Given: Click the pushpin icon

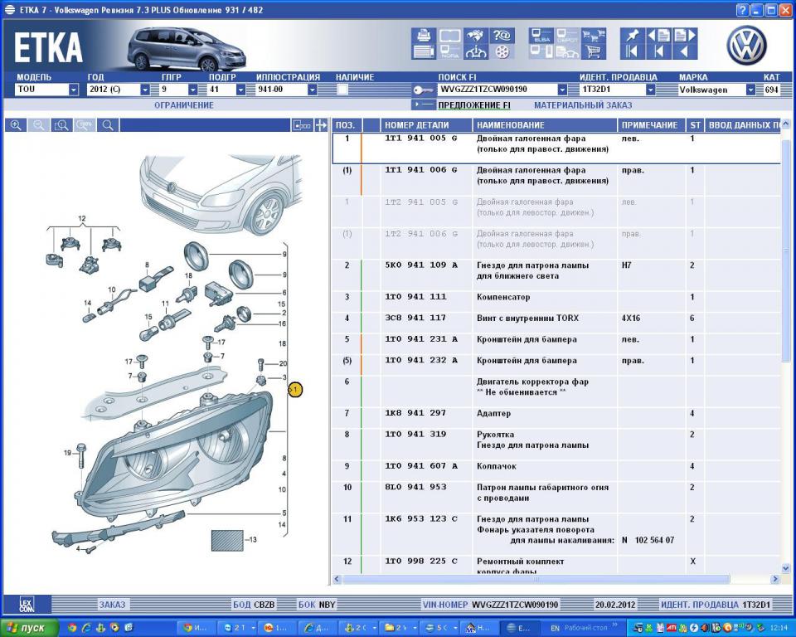Looking at the screenshot, I should click(x=632, y=35).
